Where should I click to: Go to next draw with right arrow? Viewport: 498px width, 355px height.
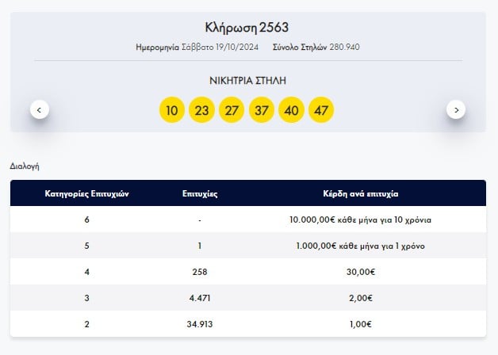pyautogui.click(x=456, y=110)
